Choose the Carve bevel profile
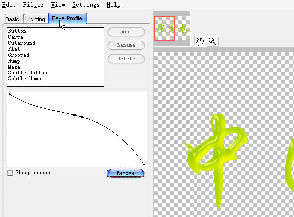The height and width of the screenshot is (217, 294). click(15, 37)
